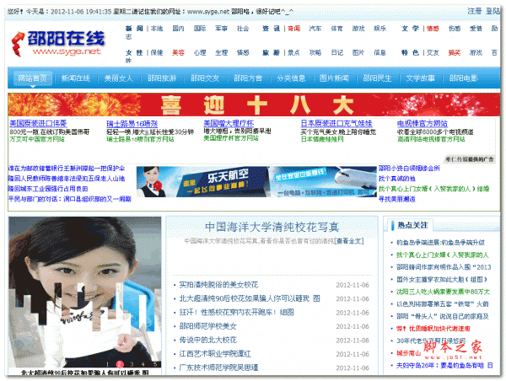Screen dimensions: 506x381
Task: Go to 新闻在线 in the blue navbar
Action: (x=76, y=78)
